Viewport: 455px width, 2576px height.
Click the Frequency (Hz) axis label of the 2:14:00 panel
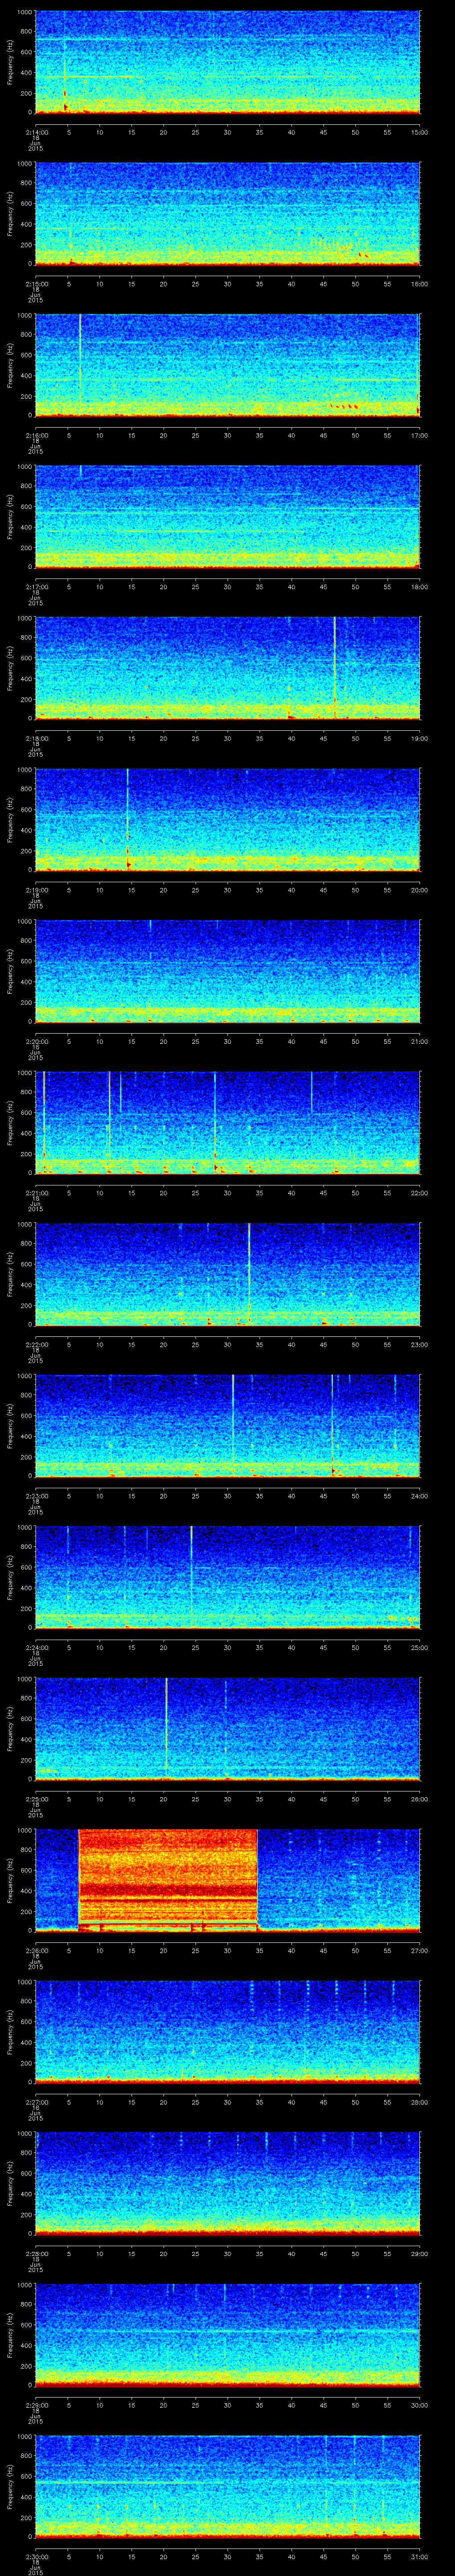10,63
